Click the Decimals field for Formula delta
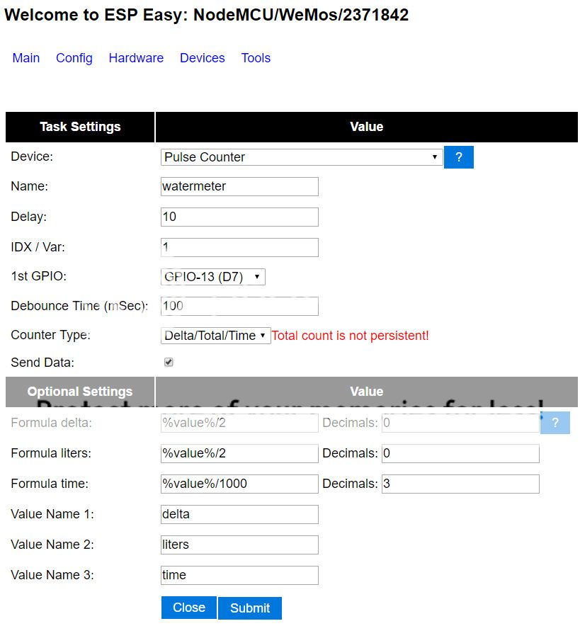The height and width of the screenshot is (626, 580). [x=460, y=423]
